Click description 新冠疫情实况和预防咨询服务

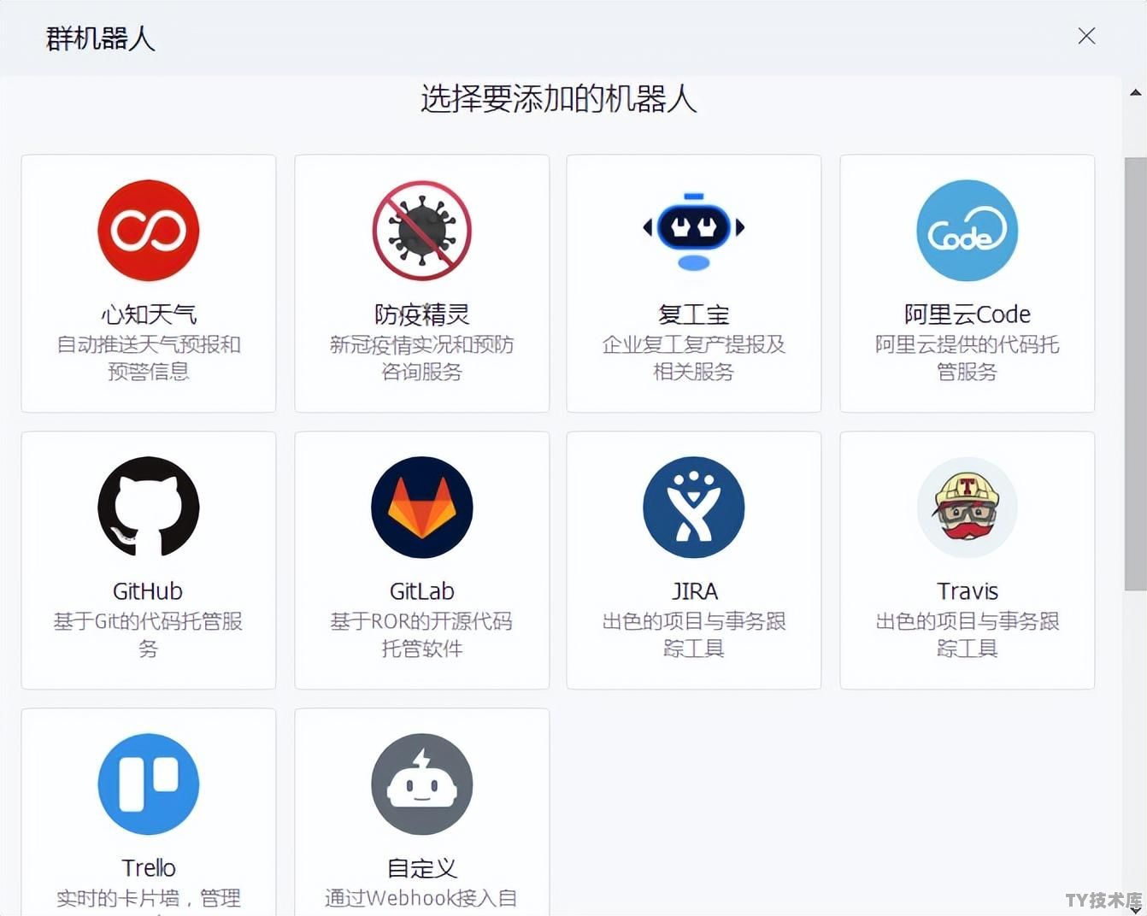coord(422,358)
